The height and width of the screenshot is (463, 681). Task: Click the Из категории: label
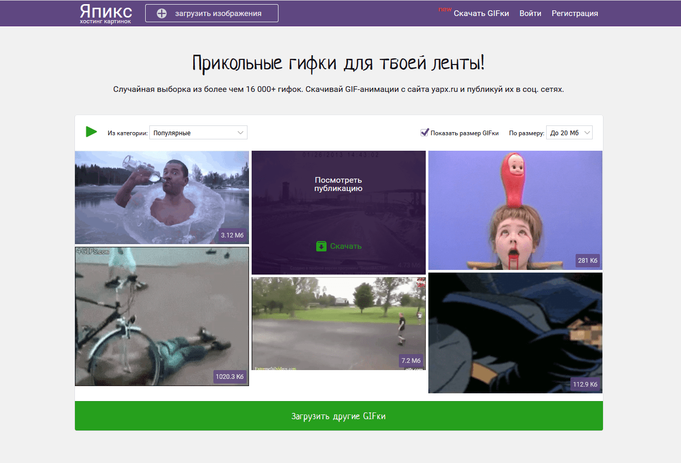pos(128,133)
